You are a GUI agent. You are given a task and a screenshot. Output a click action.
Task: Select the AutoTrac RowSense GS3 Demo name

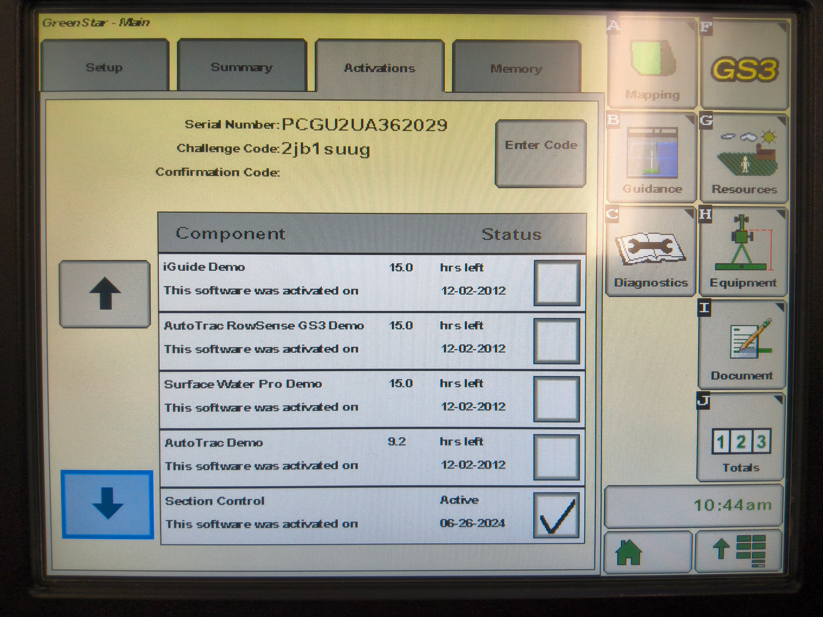click(x=264, y=326)
